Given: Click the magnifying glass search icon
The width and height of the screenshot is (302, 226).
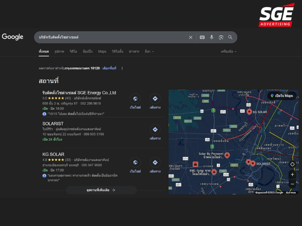Looking at the screenshot, I should pyautogui.click(x=230, y=37).
